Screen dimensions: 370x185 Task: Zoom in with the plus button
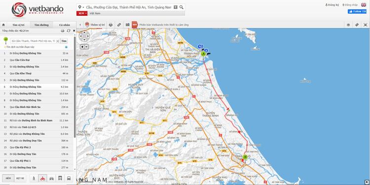click(x=82, y=47)
